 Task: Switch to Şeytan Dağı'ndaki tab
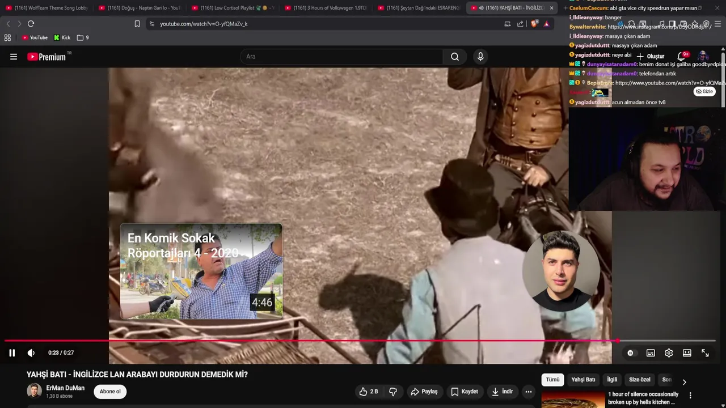[419, 8]
